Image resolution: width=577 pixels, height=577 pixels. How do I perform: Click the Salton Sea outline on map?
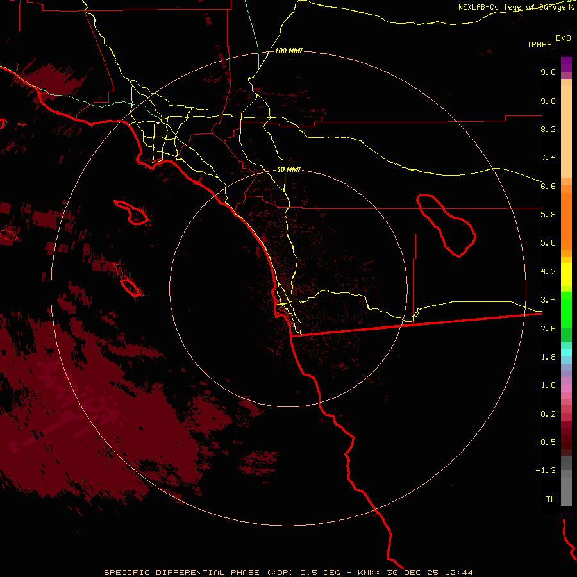pyautogui.click(x=446, y=225)
